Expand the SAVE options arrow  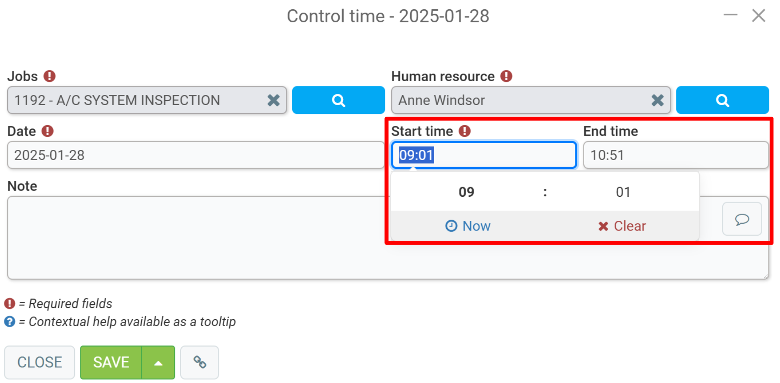click(x=158, y=363)
